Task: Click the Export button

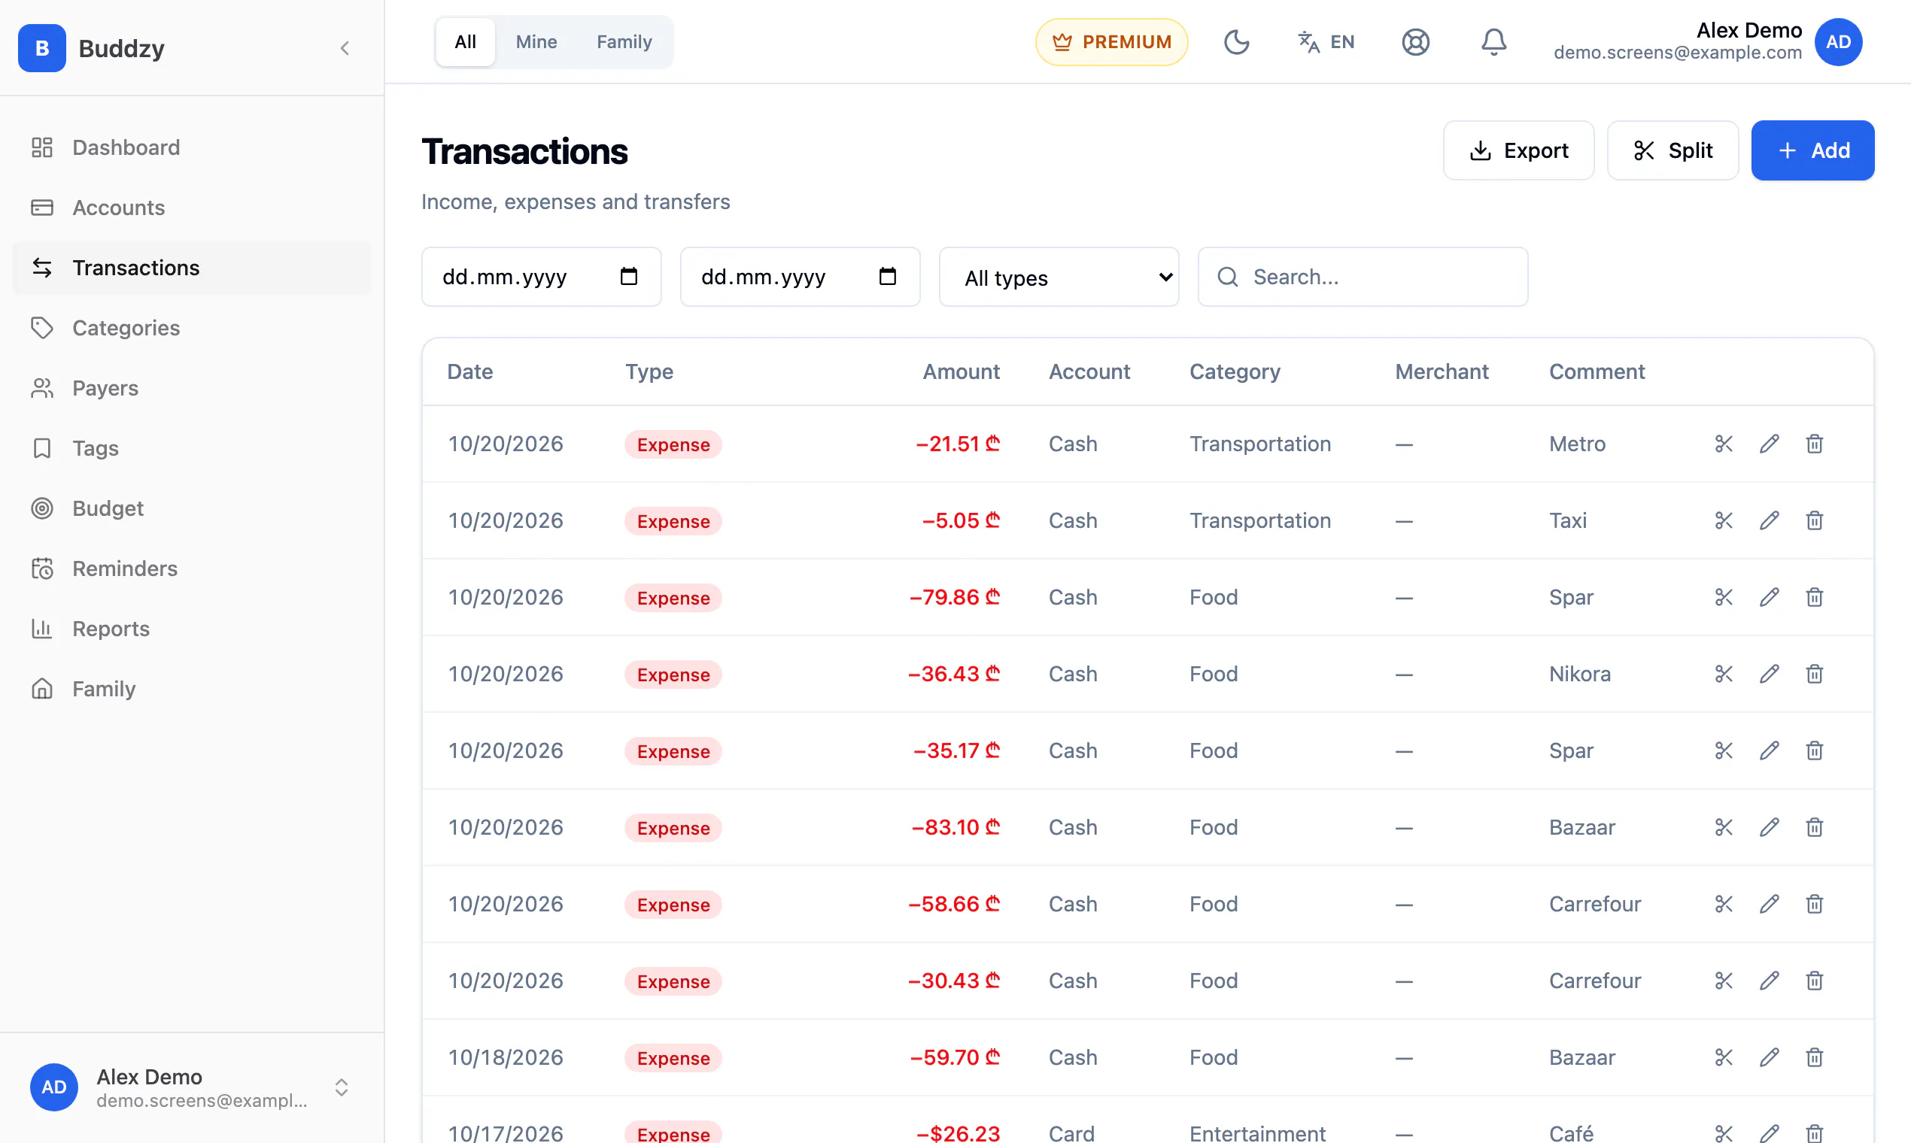Action: pos(1519,150)
